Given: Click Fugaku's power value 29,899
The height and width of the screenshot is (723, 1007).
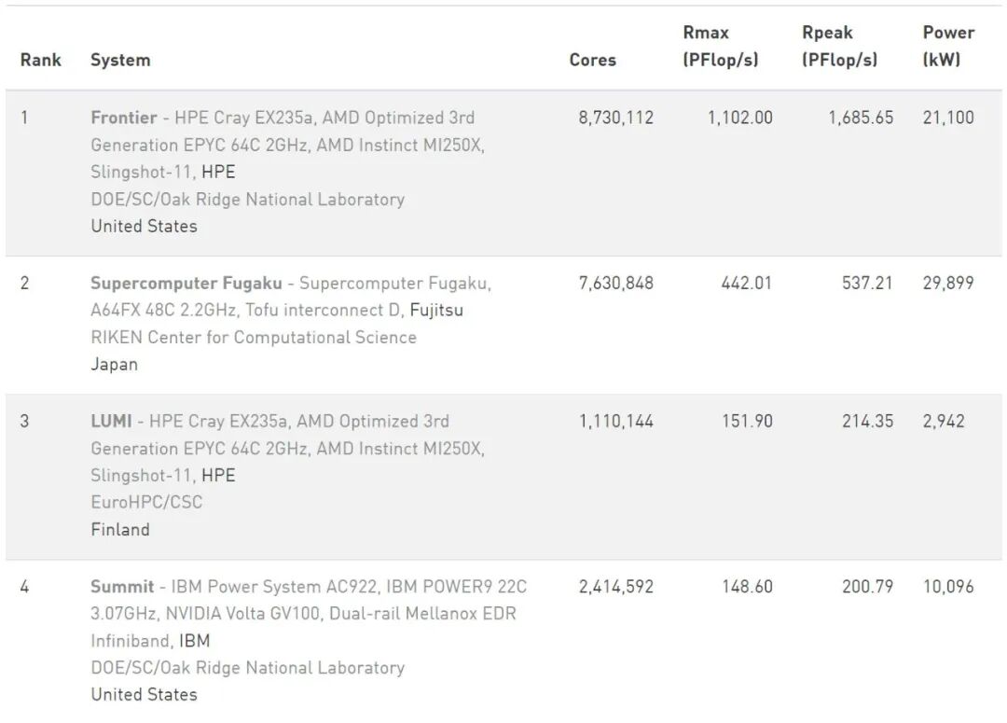Looking at the screenshot, I should click(947, 283).
